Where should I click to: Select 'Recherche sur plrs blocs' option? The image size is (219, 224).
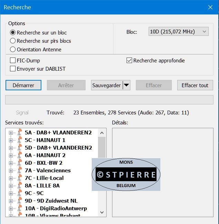[13, 41]
